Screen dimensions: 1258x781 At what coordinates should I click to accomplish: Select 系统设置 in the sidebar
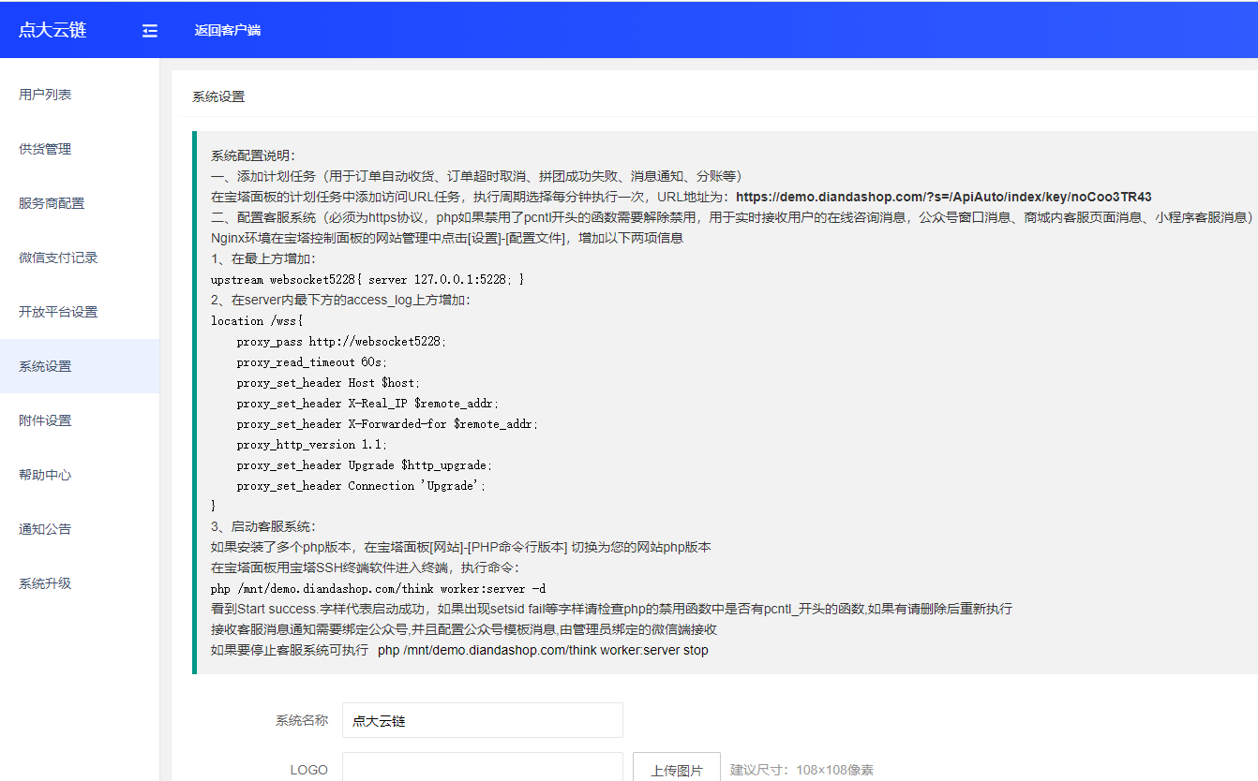(80, 366)
